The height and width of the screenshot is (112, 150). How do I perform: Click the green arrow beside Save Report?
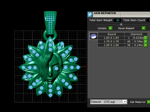144,28
